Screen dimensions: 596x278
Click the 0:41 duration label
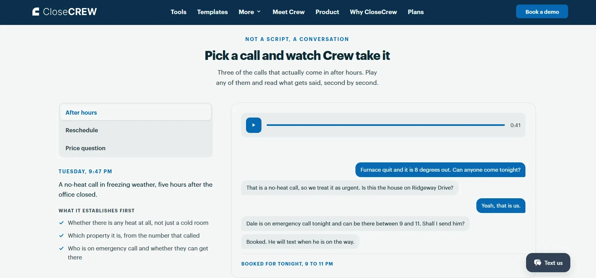[x=515, y=125]
